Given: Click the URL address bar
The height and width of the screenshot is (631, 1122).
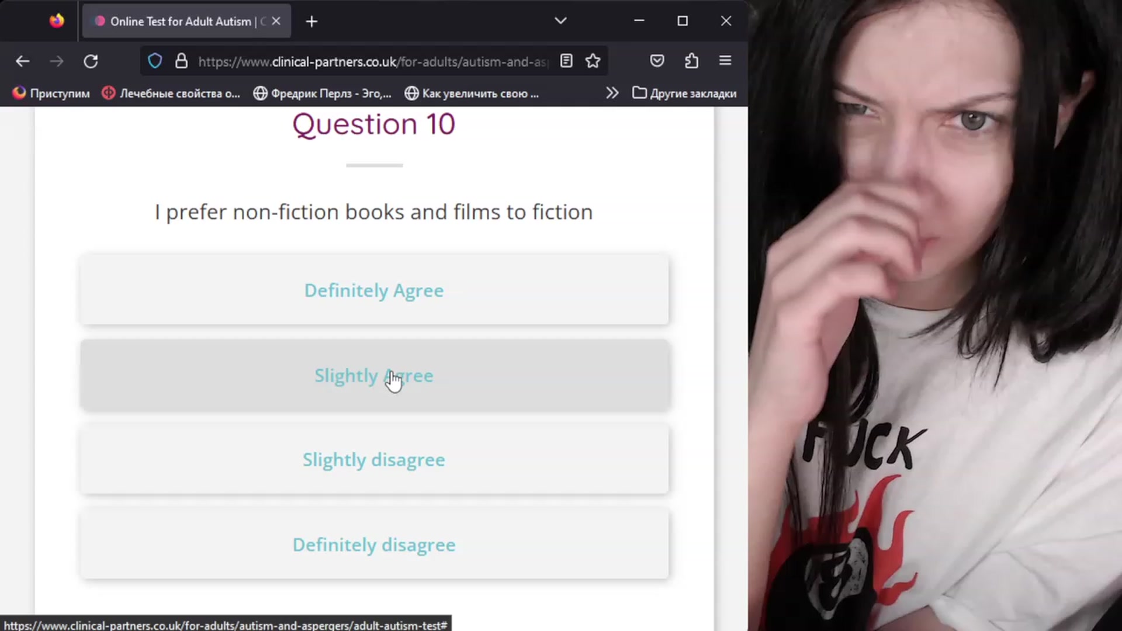Looking at the screenshot, I should pos(373,61).
